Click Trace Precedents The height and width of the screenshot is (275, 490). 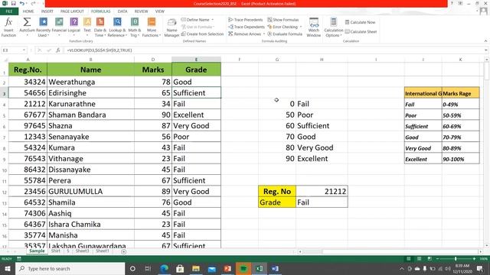tap(246, 20)
